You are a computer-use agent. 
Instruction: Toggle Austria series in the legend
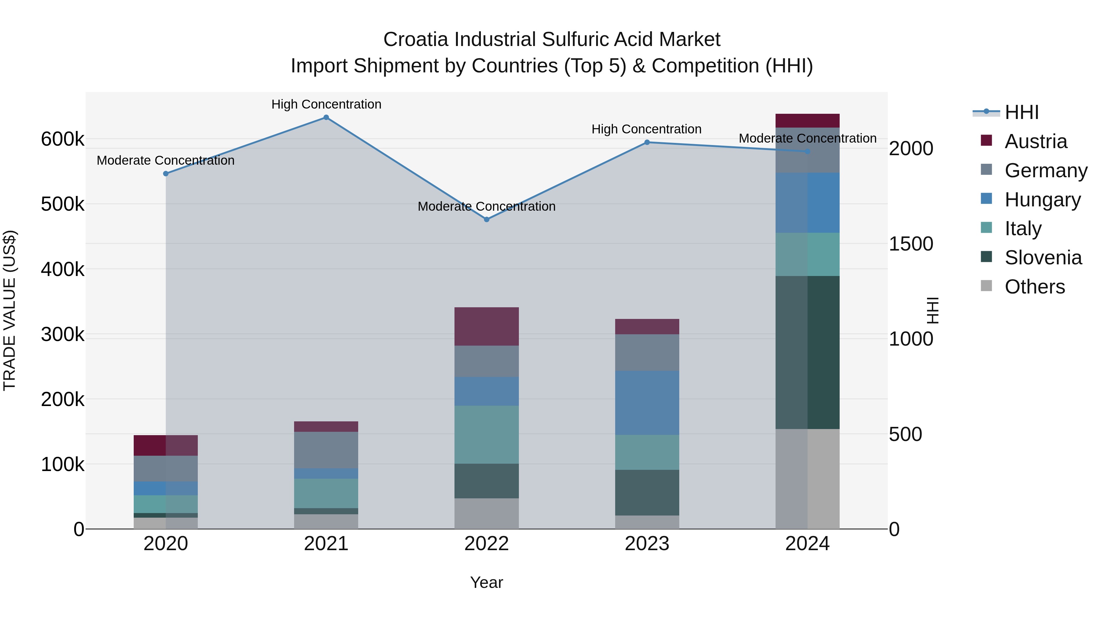point(1024,141)
